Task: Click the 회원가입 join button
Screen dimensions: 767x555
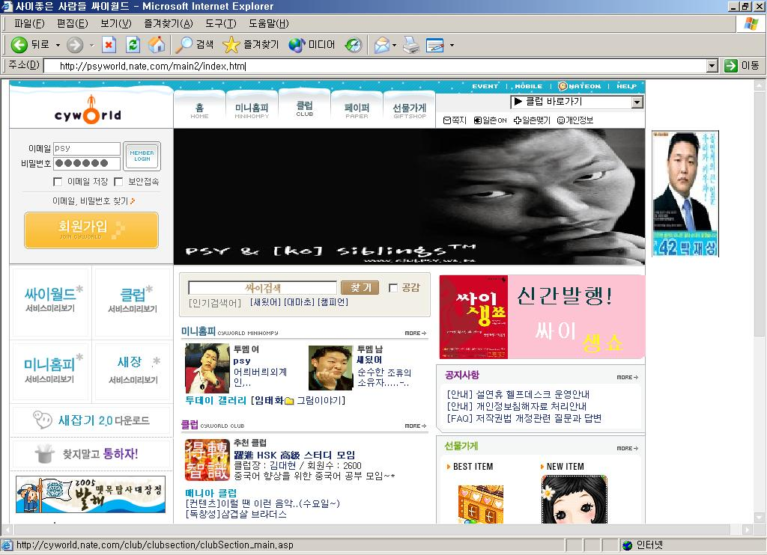Action: point(91,230)
